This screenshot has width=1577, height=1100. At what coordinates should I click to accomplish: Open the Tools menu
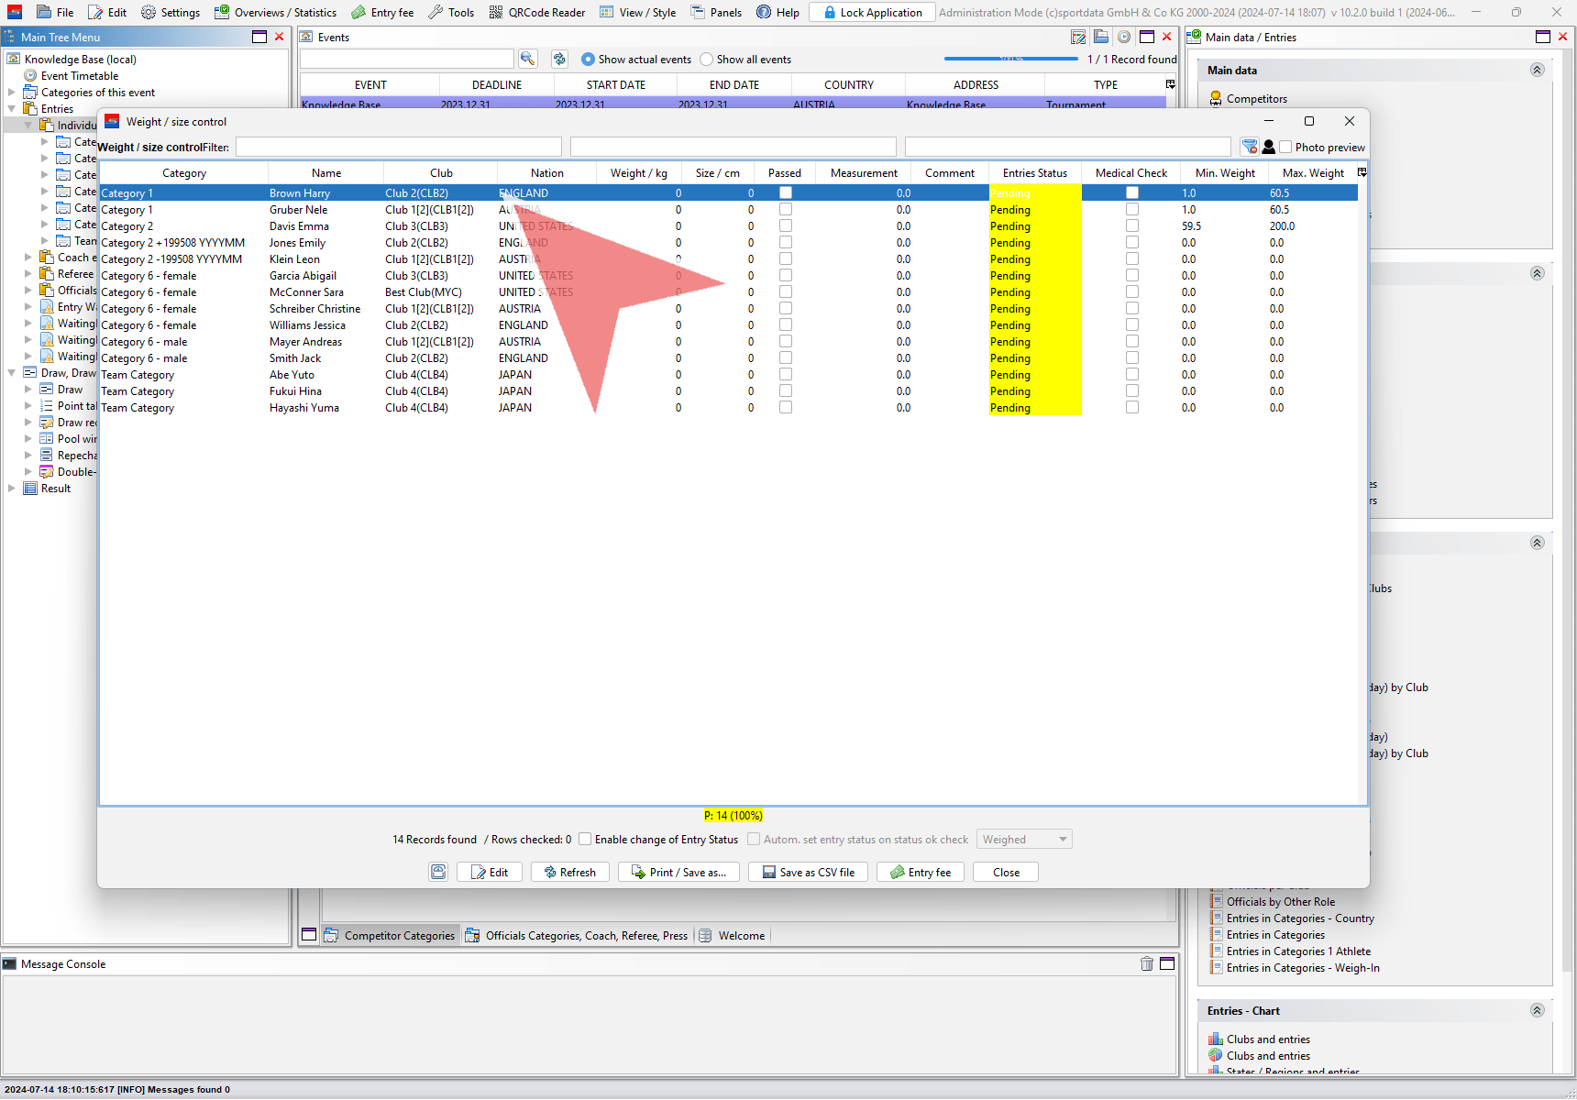tap(451, 12)
